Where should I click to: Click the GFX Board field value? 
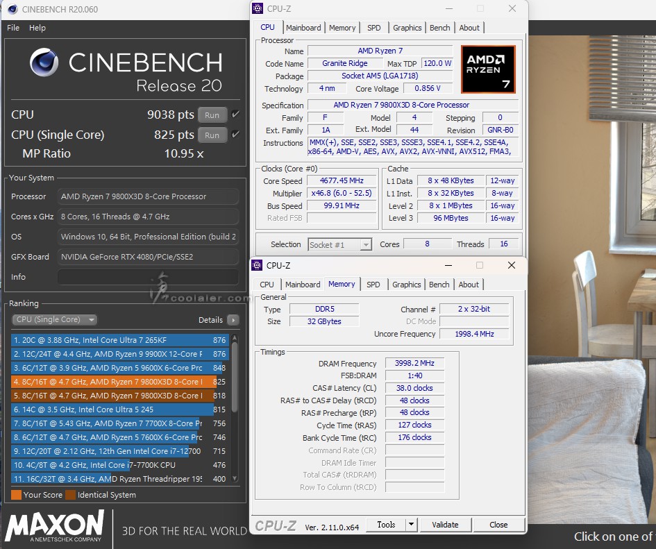click(148, 257)
